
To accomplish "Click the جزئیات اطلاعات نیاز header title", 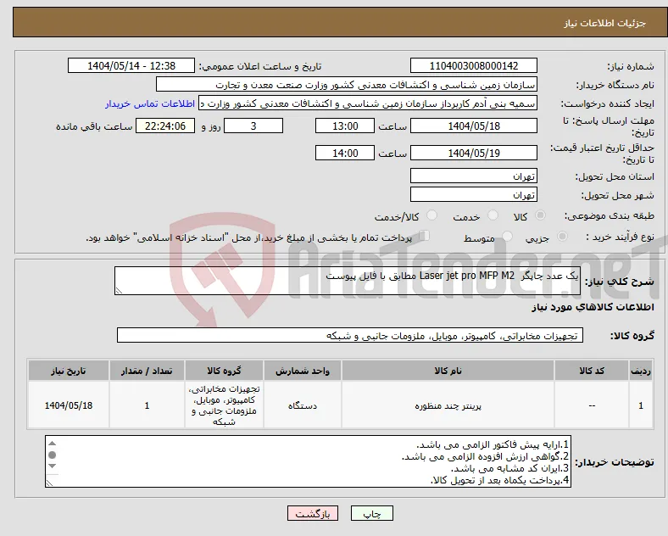I will (605, 23).
